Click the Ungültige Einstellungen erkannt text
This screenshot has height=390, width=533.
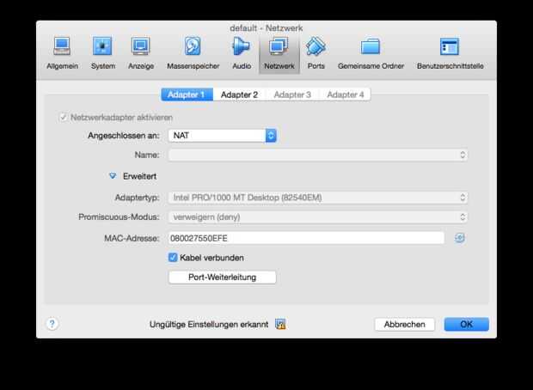coord(209,325)
